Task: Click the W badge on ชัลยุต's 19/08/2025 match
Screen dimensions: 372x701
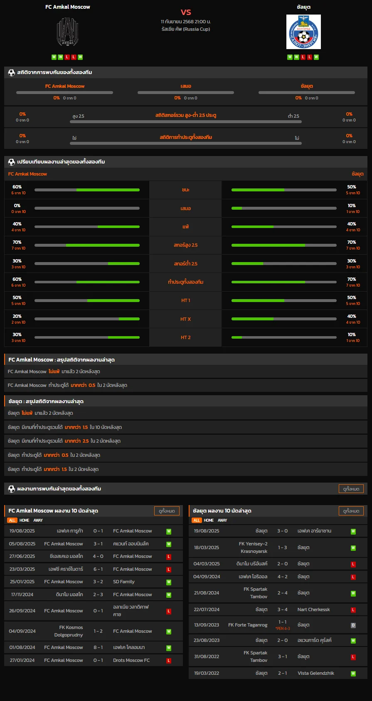Action: 353,531
